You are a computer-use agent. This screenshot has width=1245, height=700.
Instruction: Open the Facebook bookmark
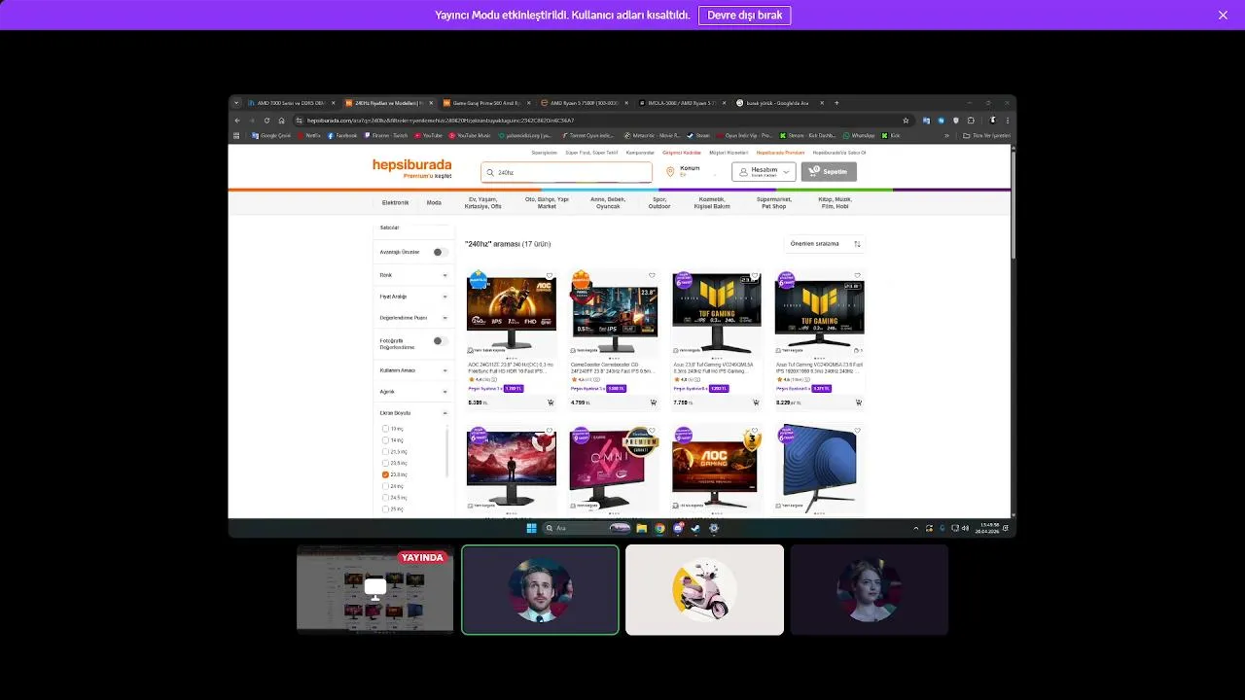(x=342, y=135)
